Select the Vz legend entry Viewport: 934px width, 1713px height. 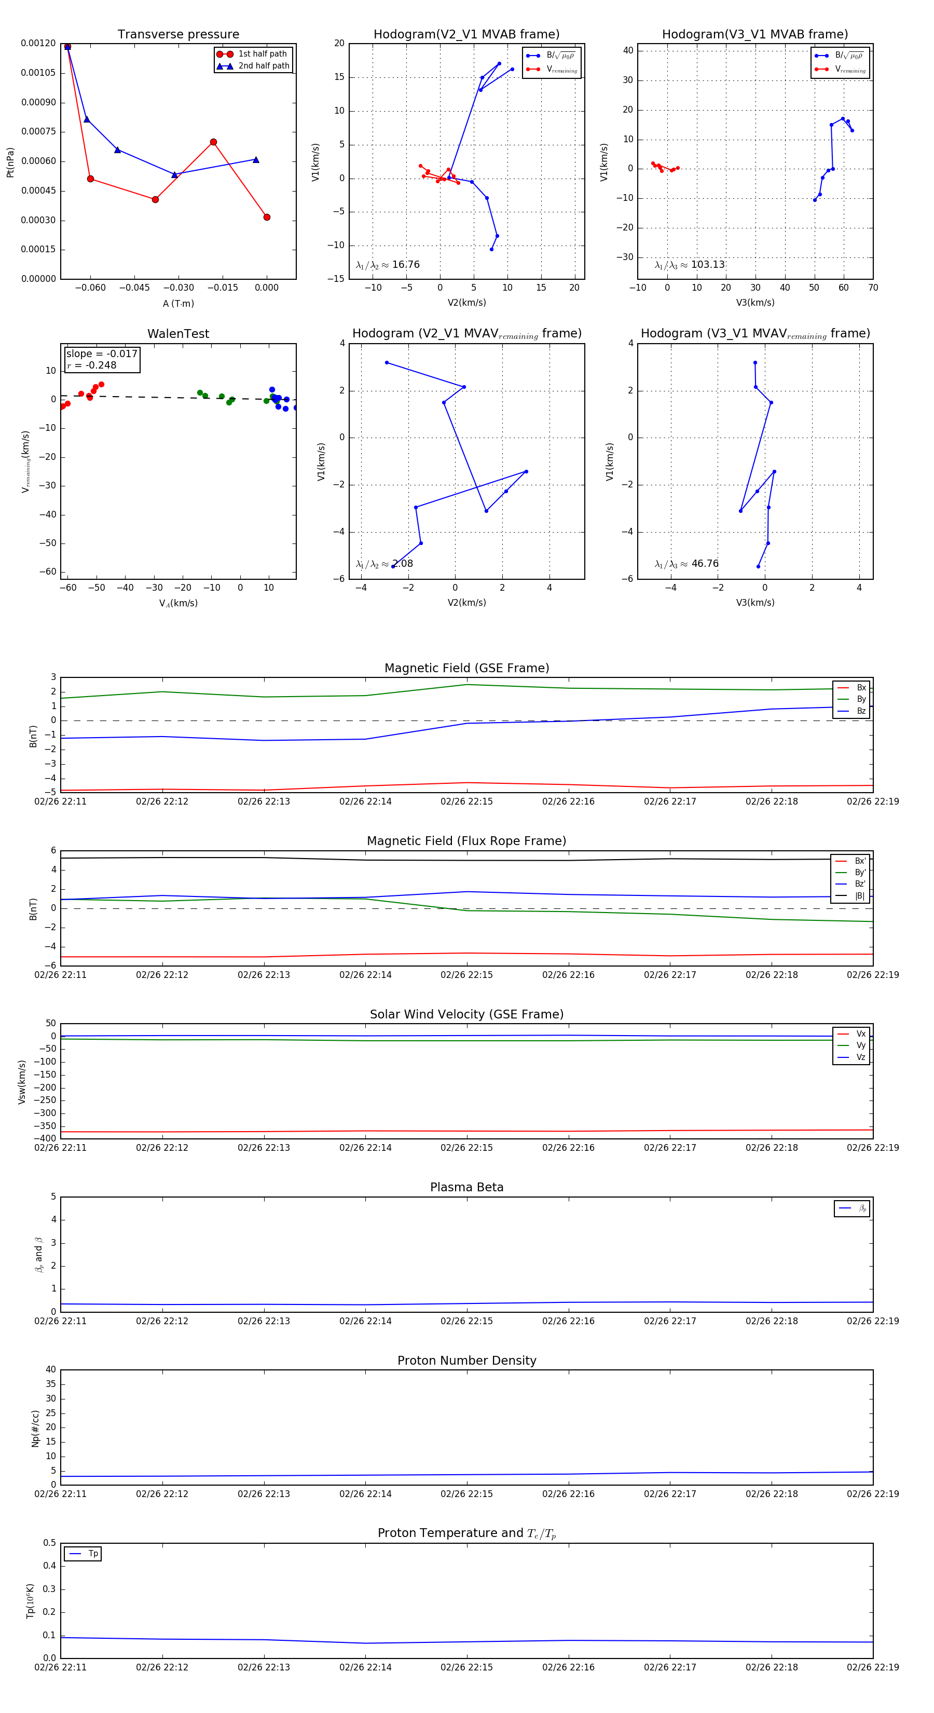coord(851,1057)
